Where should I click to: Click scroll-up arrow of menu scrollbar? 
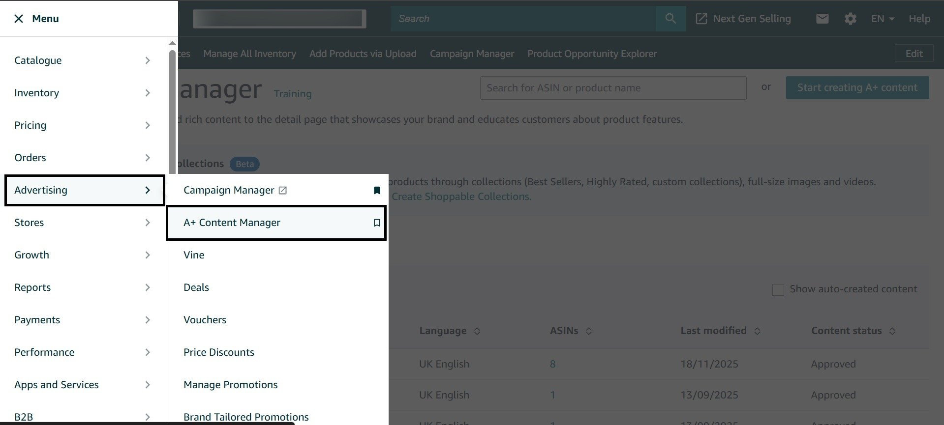click(x=172, y=43)
